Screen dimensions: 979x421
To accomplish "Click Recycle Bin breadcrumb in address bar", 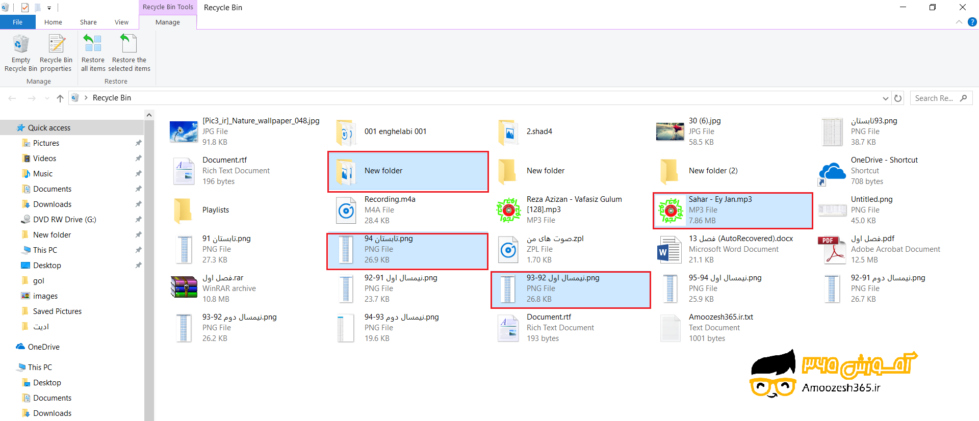I will (112, 98).
